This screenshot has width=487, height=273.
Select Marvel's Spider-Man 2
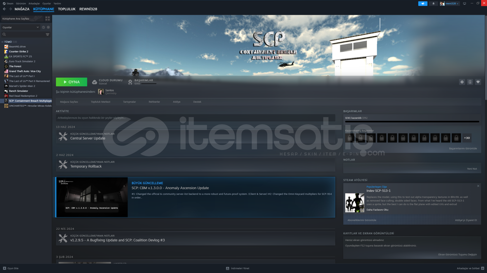[x=22, y=86]
